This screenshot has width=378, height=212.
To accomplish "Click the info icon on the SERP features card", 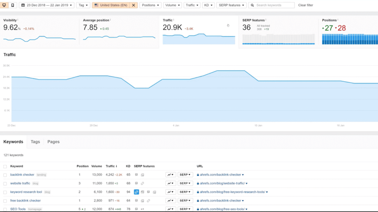I will pyautogui.click(x=266, y=20).
